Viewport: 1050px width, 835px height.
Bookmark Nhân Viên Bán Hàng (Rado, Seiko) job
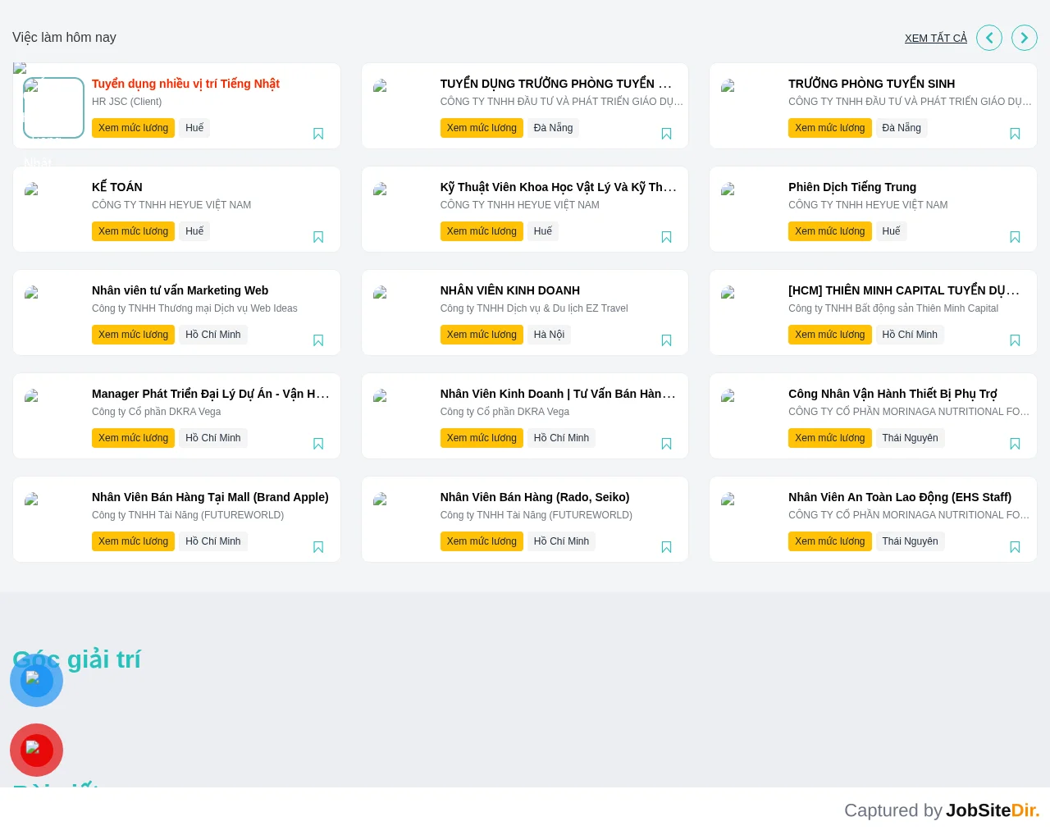(x=666, y=547)
